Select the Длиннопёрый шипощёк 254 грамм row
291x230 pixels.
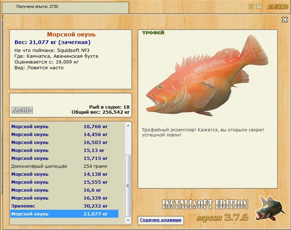coord(64,166)
